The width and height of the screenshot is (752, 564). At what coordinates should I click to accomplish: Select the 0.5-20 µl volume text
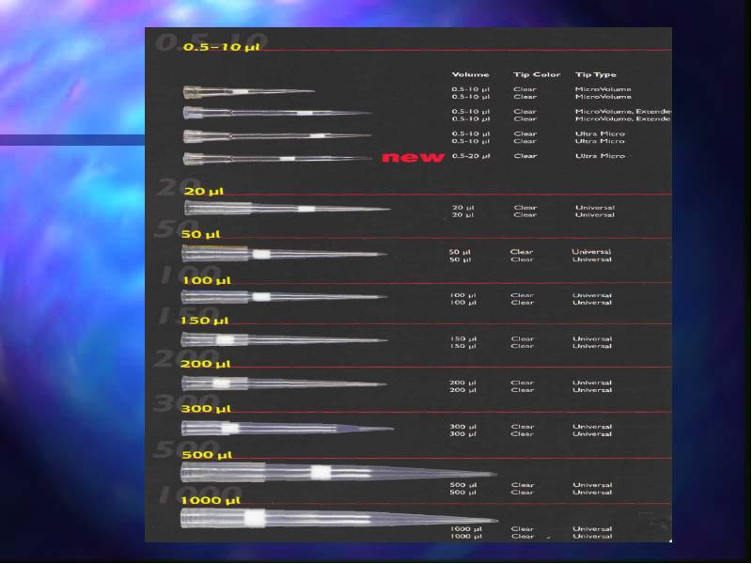tap(471, 156)
